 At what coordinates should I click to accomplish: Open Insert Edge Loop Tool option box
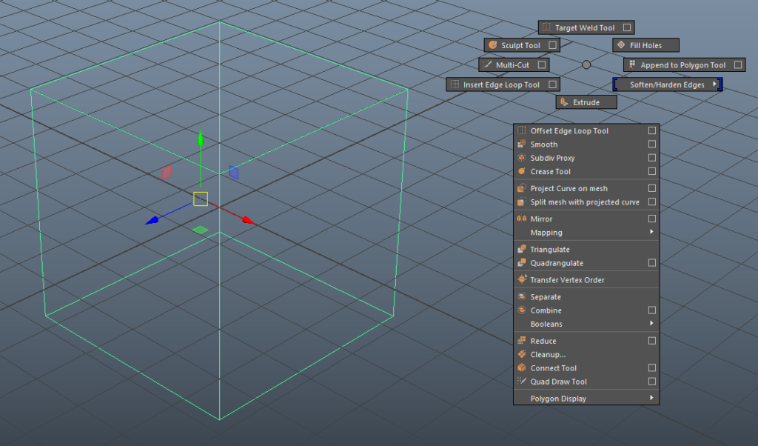552,84
